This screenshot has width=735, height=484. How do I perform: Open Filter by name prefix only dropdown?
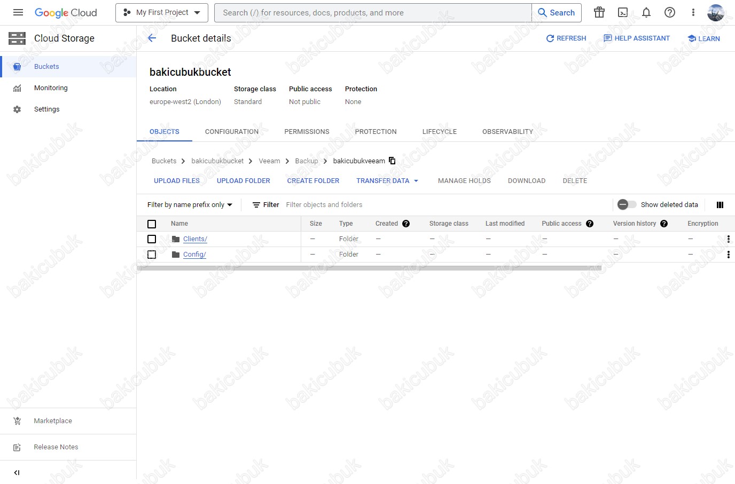coord(190,205)
